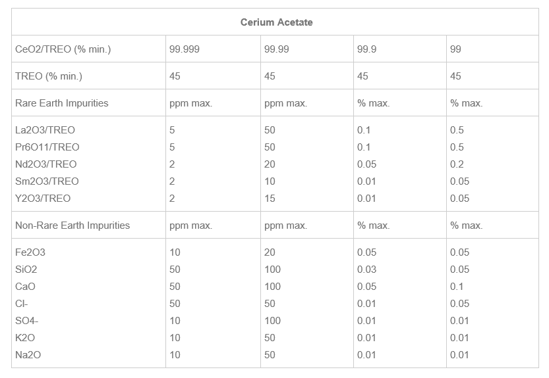Select the "SO4-" impurity label
Screen dimensions: 549x378
[x=26, y=321]
